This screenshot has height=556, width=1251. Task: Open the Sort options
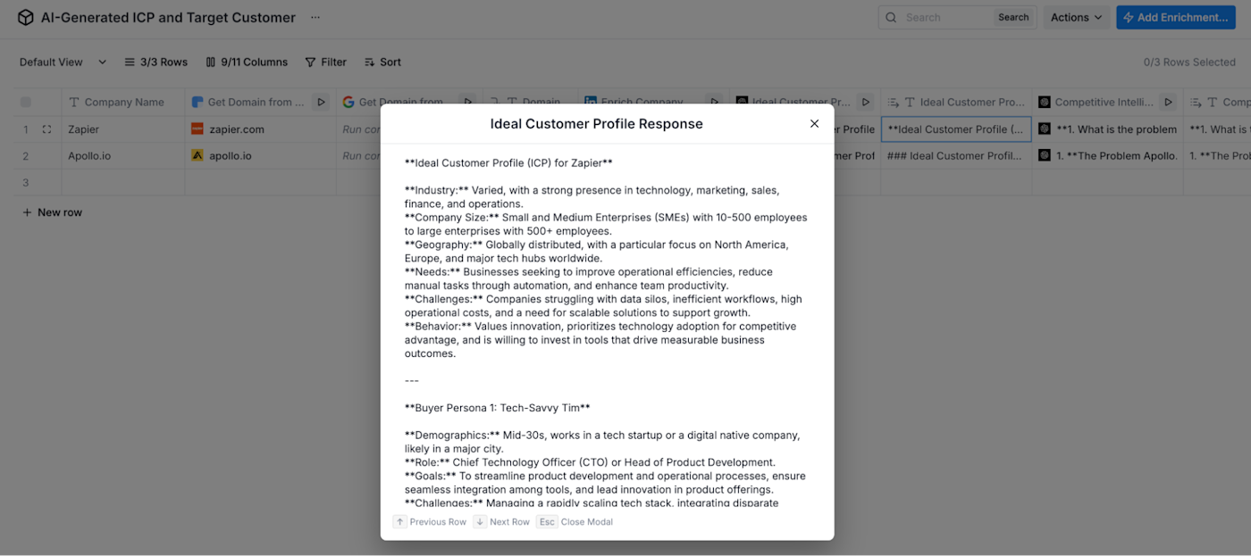click(382, 62)
